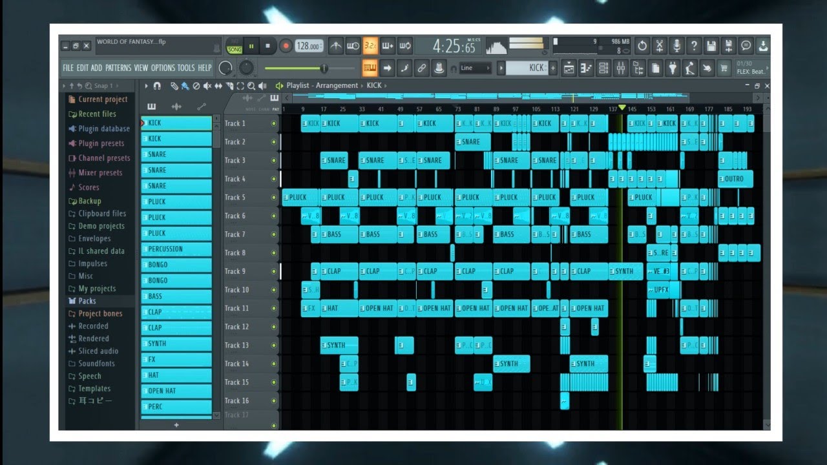Open the Playlist view icon

pos(569,68)
